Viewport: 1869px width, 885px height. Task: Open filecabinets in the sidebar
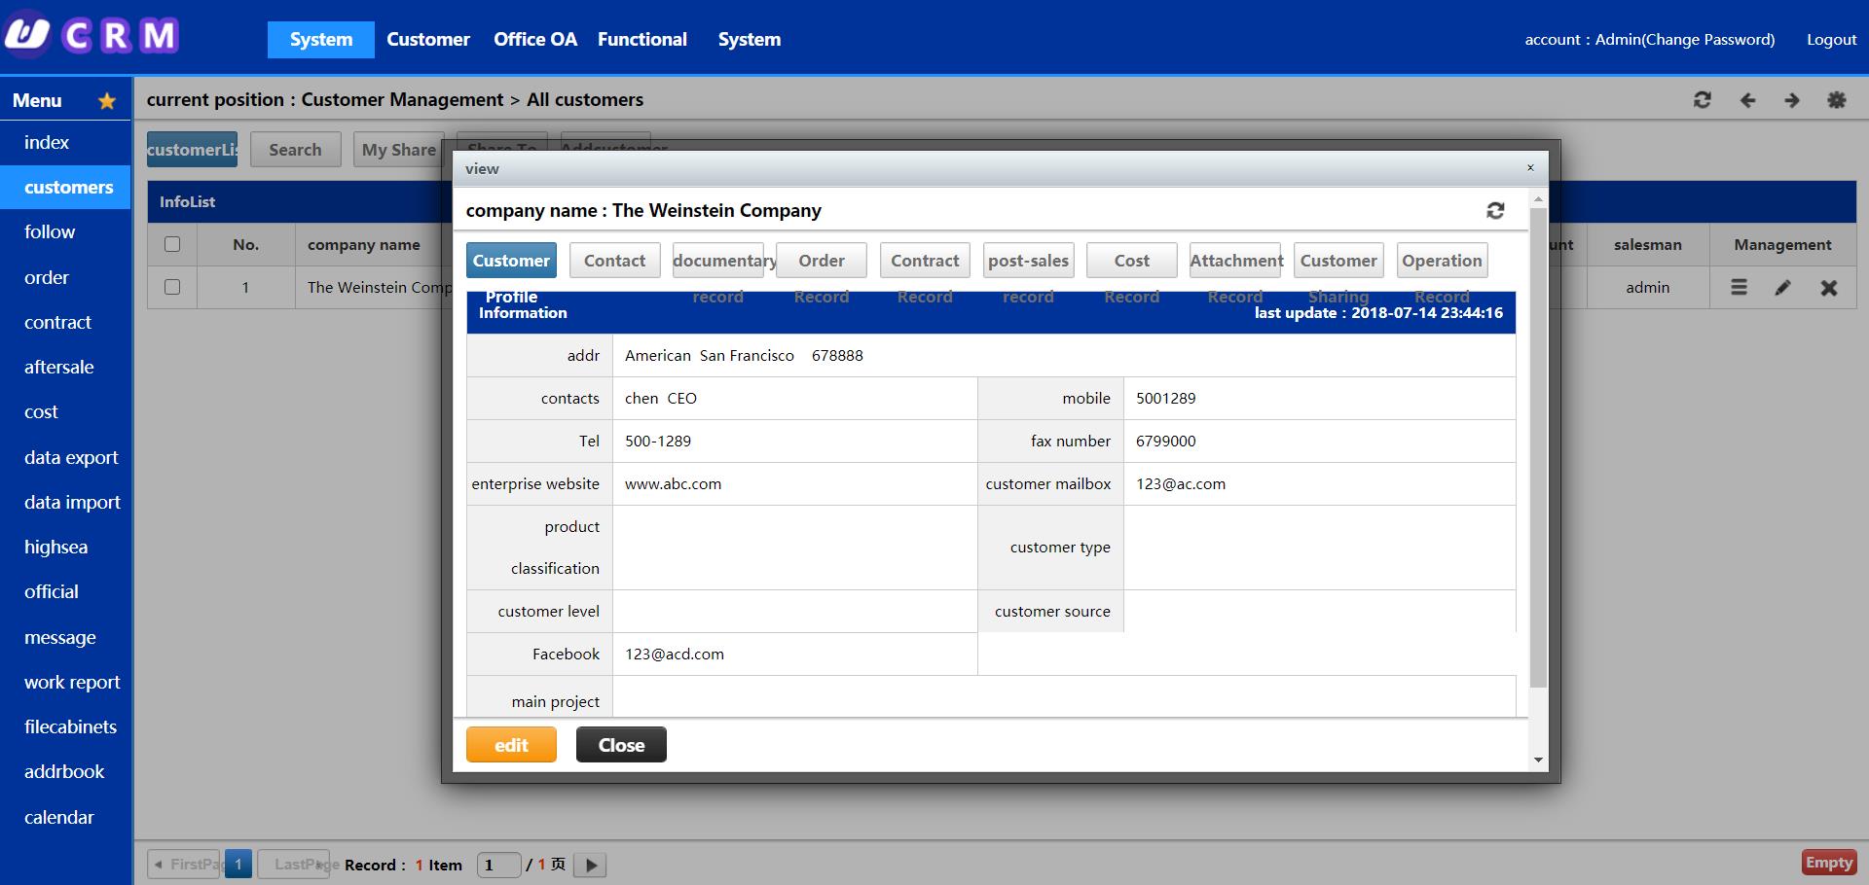pyautogui.click(x=65, y=726)
